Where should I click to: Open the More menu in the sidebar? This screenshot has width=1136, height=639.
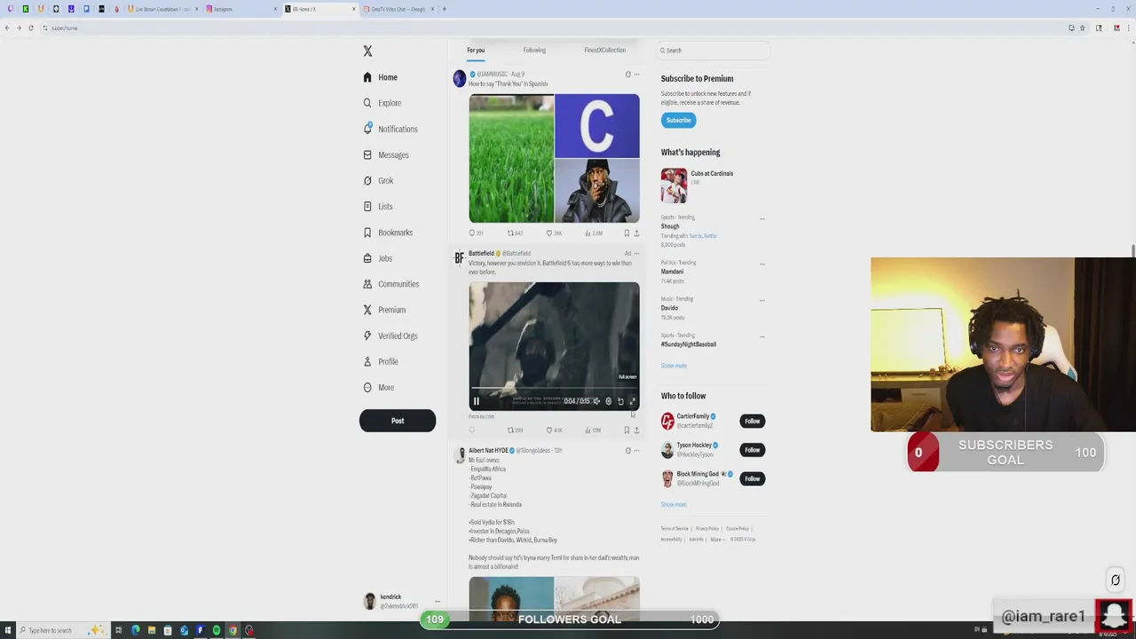(x=379, y=387)
